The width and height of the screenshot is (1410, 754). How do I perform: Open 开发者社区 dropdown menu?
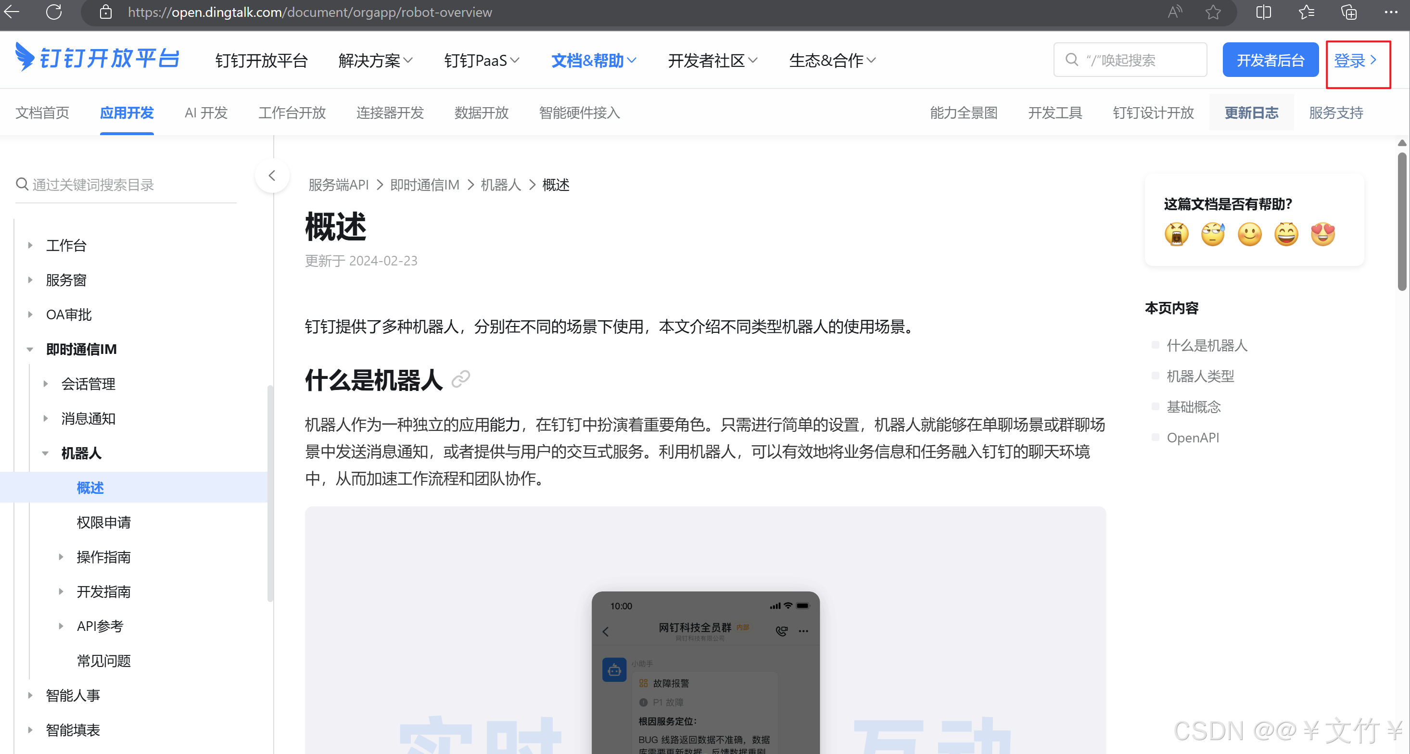point(712,60)
